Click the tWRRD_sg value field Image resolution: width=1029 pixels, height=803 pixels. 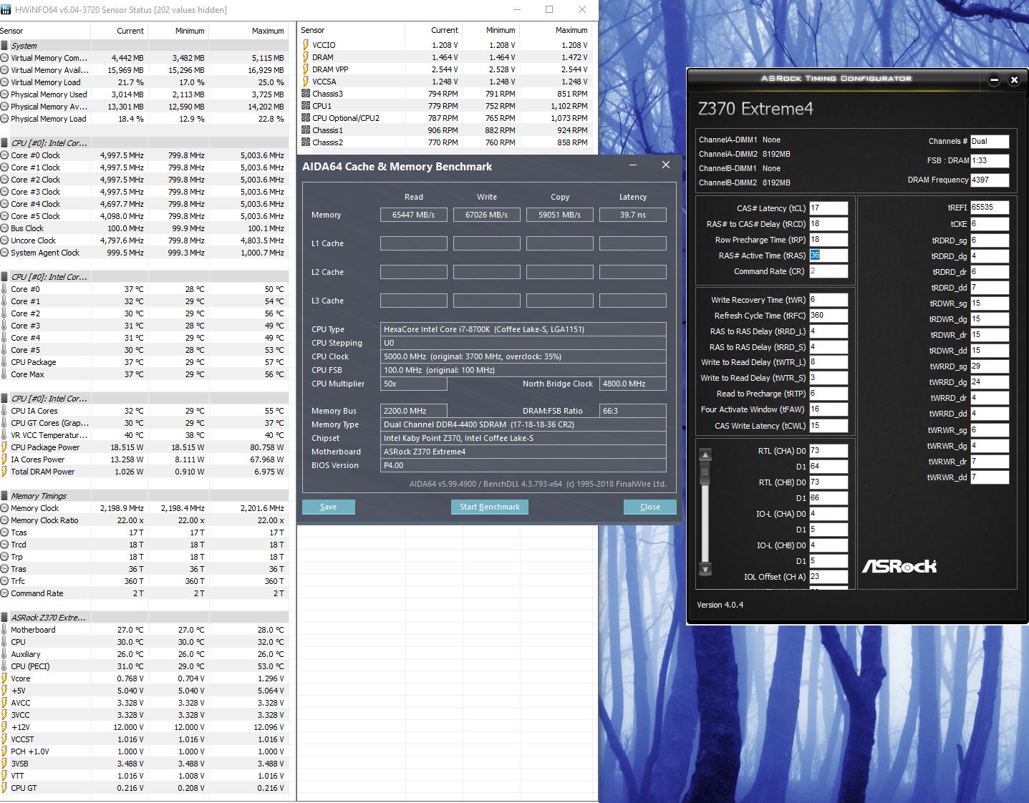tap(990, 366)
